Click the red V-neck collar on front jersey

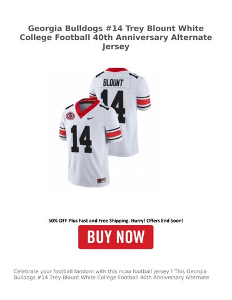pyautogui.click(x=88, y=107)
